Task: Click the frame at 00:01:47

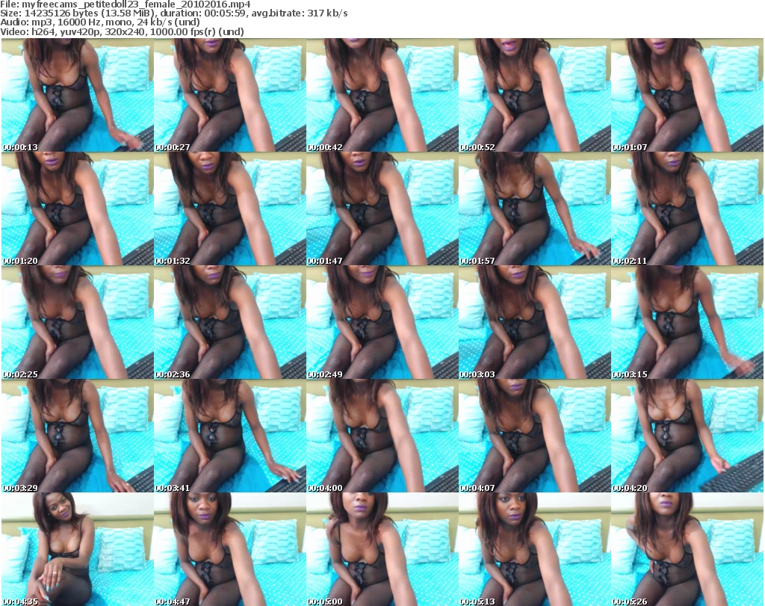Action: pyautogui.click(x=382, y=208)
